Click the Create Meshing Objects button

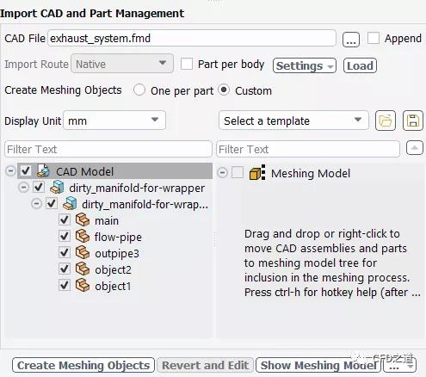click(x=83, y=365)
